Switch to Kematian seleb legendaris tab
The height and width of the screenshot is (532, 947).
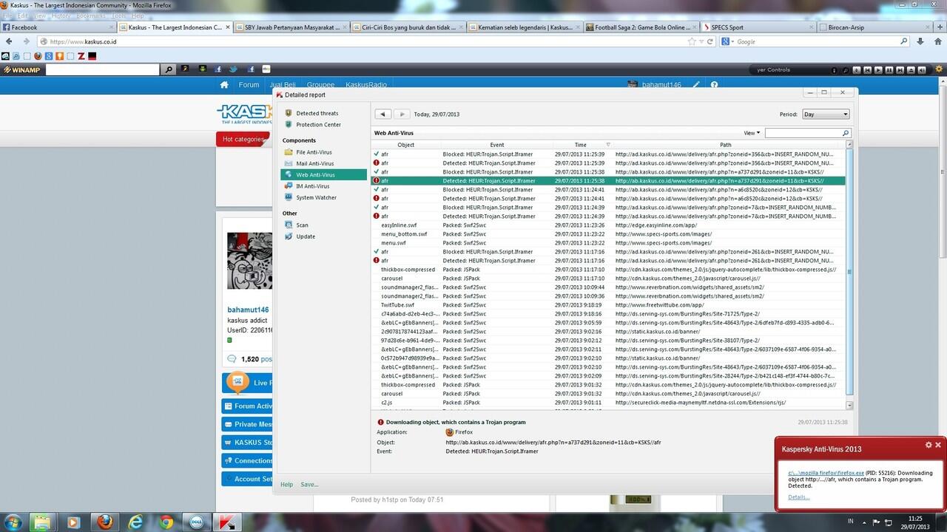(x=525, y=27)
